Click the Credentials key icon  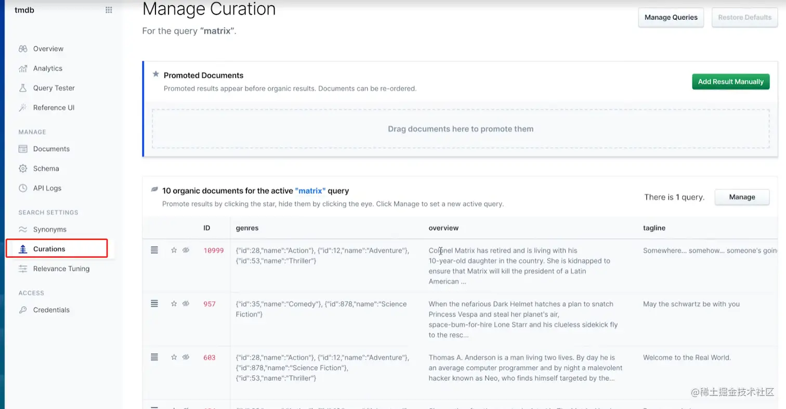23,310
